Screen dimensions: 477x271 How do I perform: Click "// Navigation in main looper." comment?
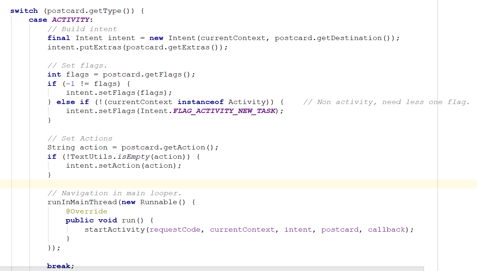click(114, 193)
